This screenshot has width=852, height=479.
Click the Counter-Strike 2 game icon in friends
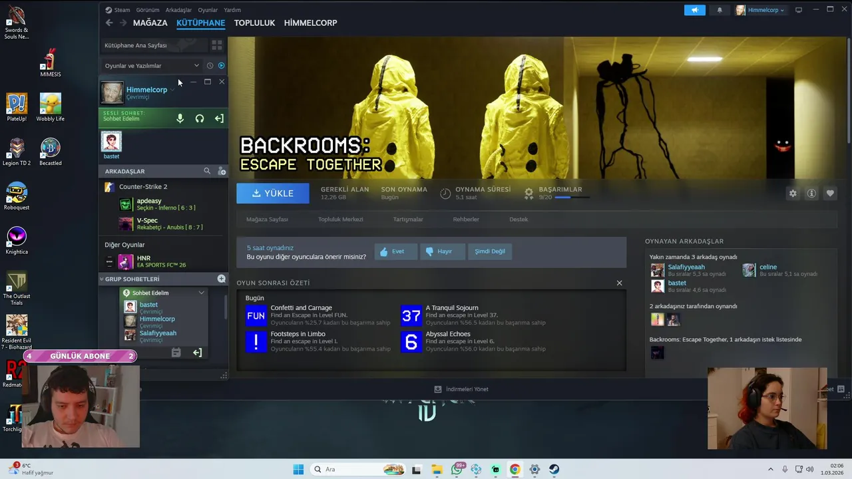point(110,187)
